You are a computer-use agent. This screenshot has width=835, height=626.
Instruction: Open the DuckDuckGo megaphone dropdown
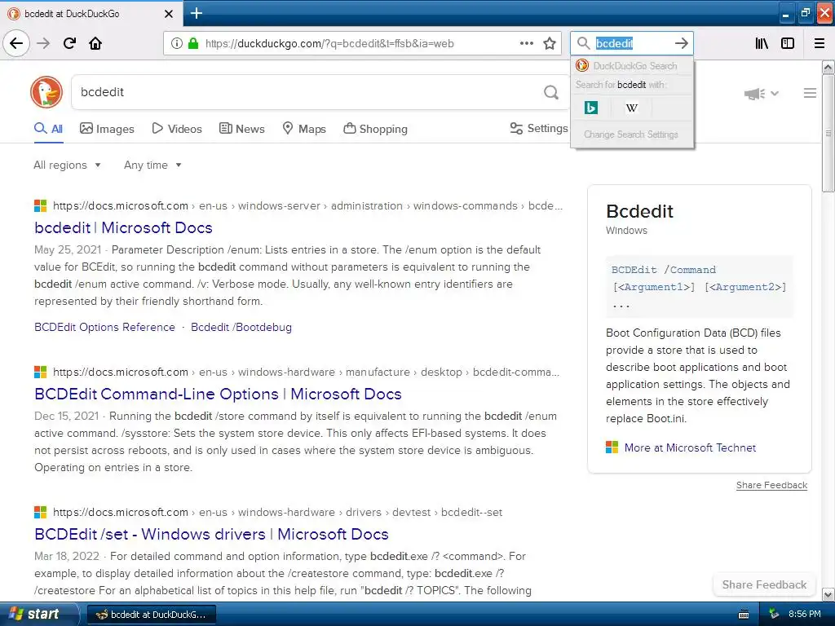click(762, 94)
